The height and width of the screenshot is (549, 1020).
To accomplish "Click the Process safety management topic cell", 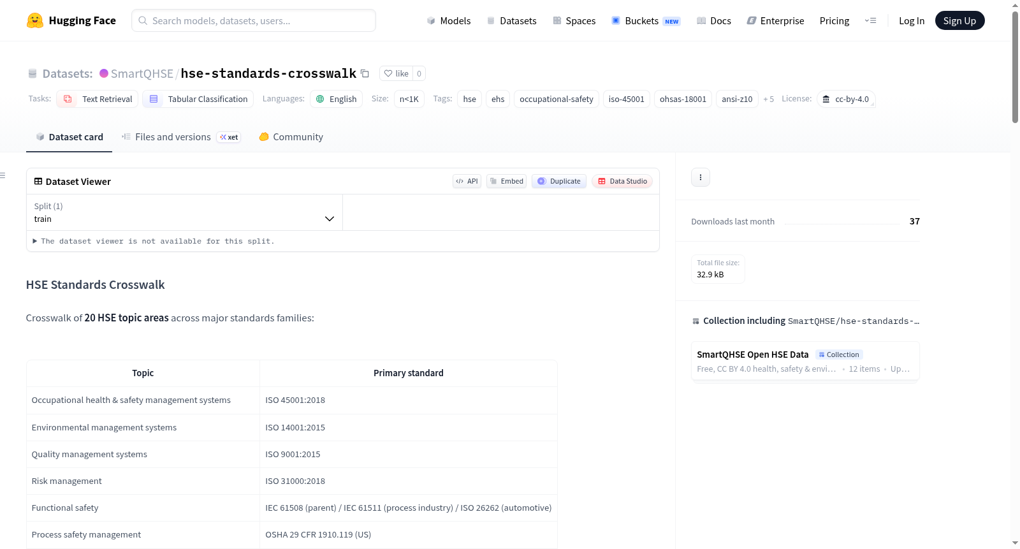I will point(143,534).
